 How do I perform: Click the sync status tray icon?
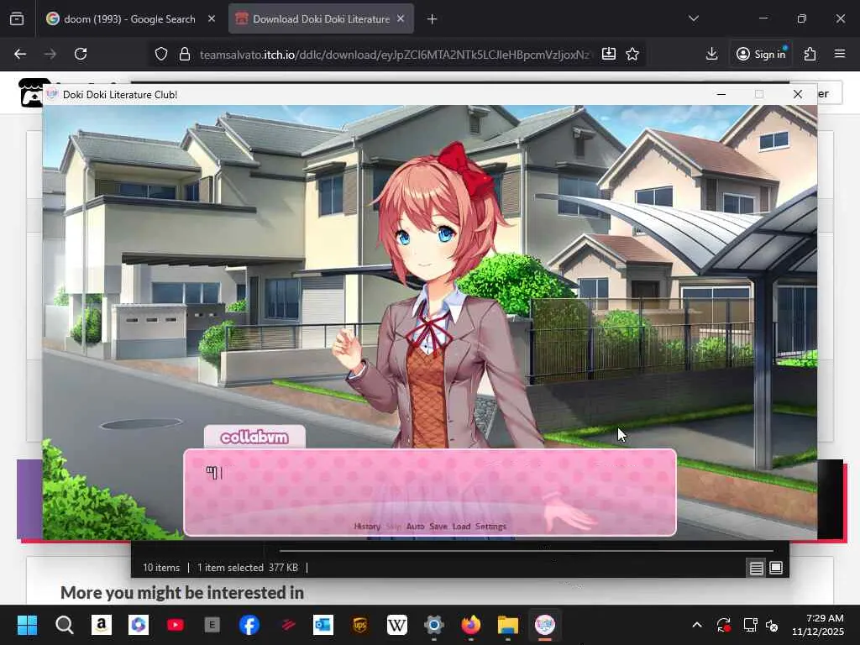tap(723, 625)
